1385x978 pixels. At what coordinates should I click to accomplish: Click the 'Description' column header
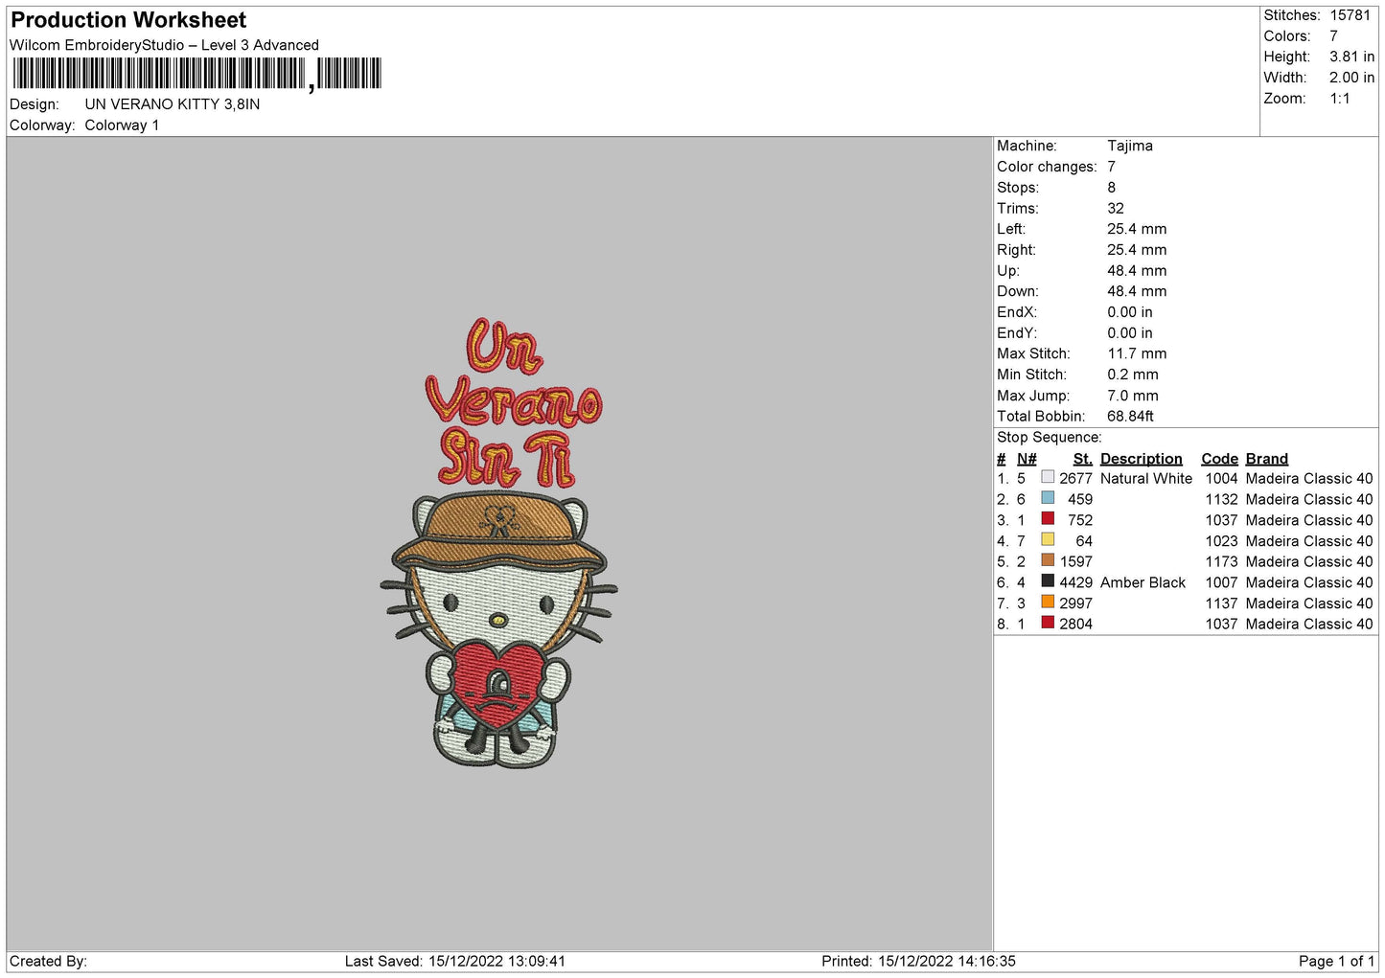tap(1142, 459)
